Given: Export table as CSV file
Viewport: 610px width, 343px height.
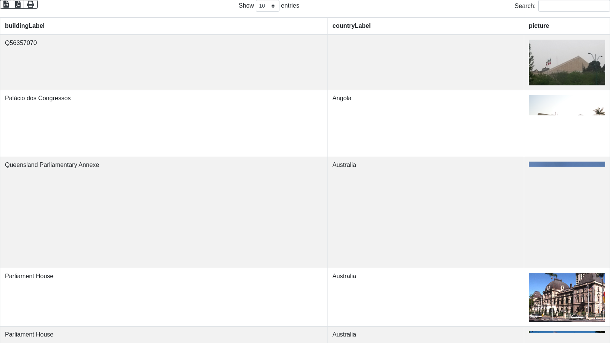Looking at the screenshot, I should point(6,4).
